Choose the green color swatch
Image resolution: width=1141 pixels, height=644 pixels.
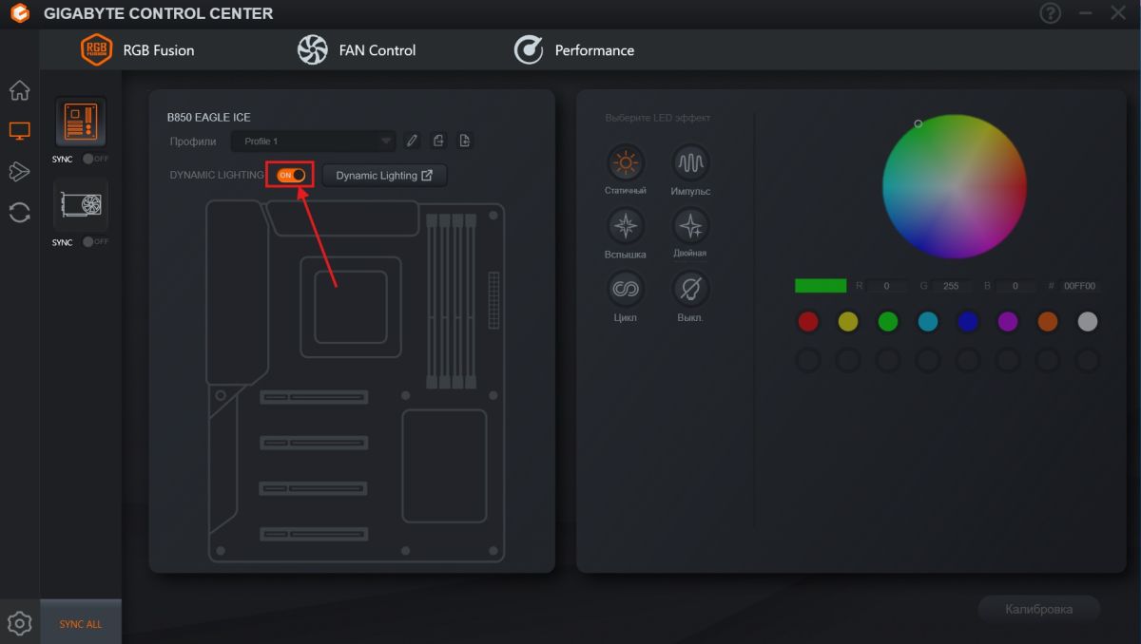888,322
